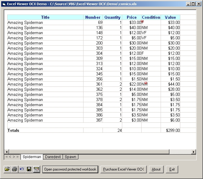Click issue number cell 361
The image size is (203, 179).
pos(93,84)
